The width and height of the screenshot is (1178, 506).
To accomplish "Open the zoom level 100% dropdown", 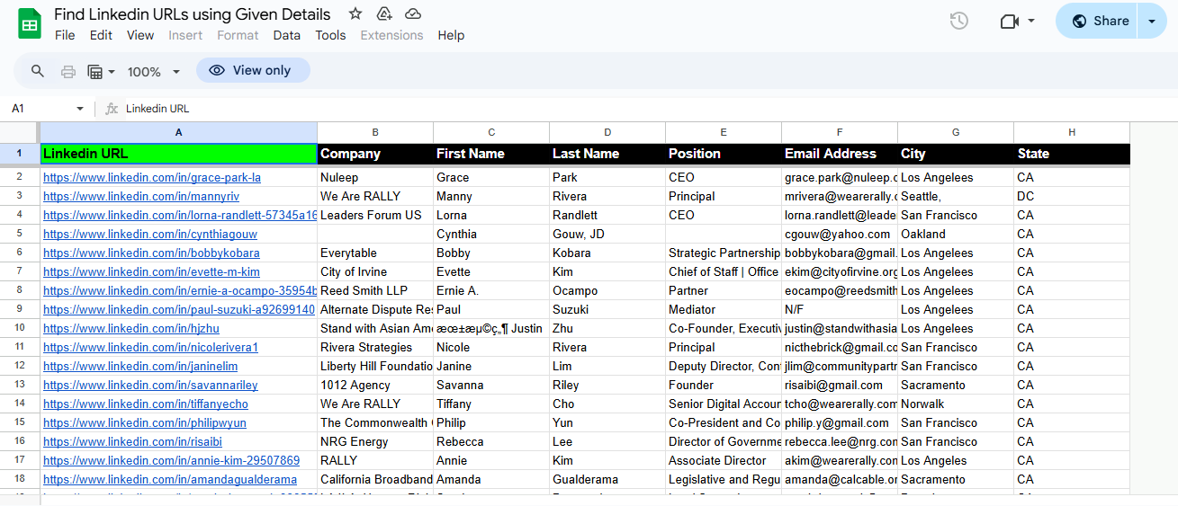I will pyautogui.click(x=154, y=71).
